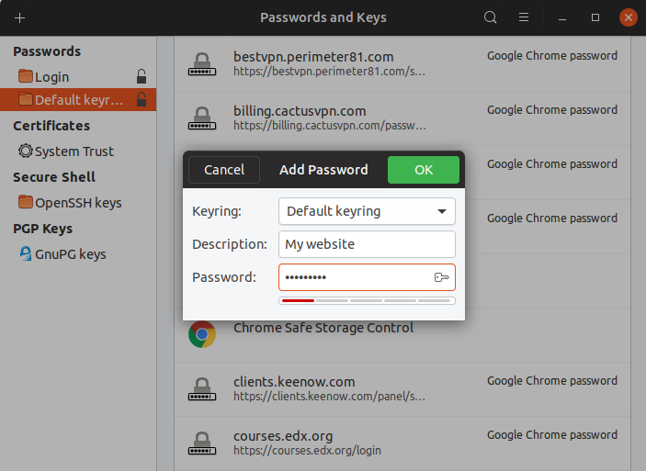Click the plus icon to add new item

[x=19, y=17]
